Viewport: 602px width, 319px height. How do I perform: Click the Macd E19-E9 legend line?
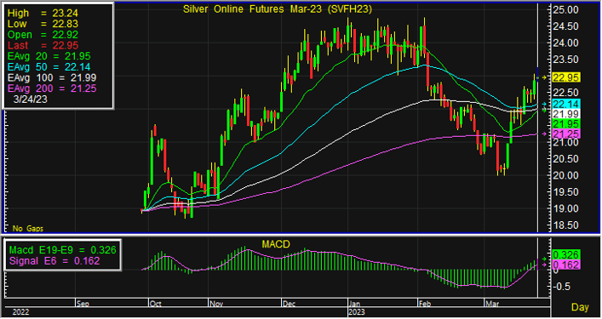click(62, 250)
